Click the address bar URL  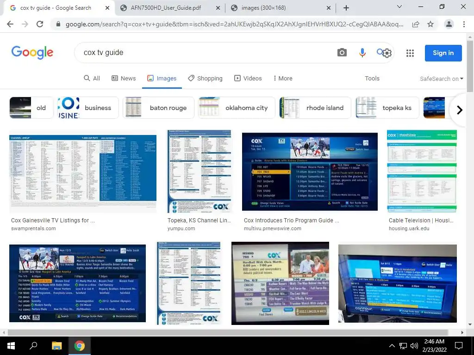[234, 24]
